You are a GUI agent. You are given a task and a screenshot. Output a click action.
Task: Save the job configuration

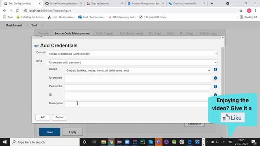tap(50, 132)
